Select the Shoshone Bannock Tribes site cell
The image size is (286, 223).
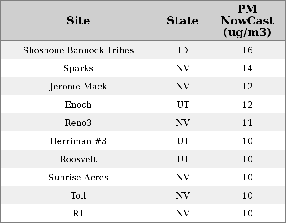coord(78,50)
